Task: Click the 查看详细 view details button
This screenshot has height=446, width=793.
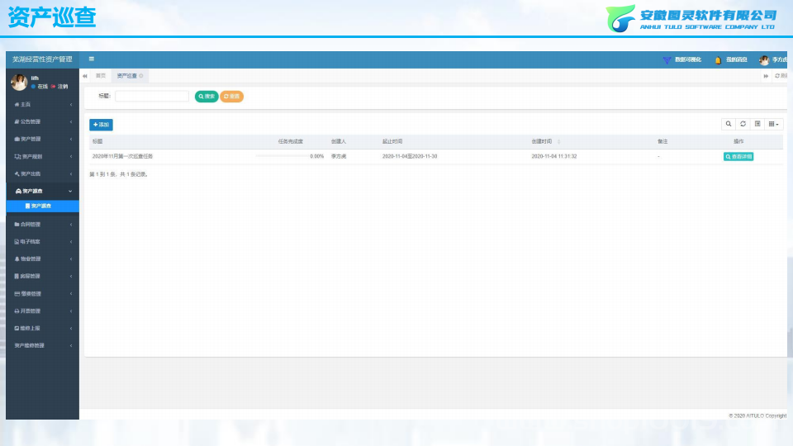Action: 738,157
